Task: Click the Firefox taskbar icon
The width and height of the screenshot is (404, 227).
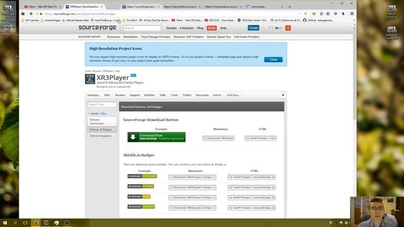Action: point(36,223)
